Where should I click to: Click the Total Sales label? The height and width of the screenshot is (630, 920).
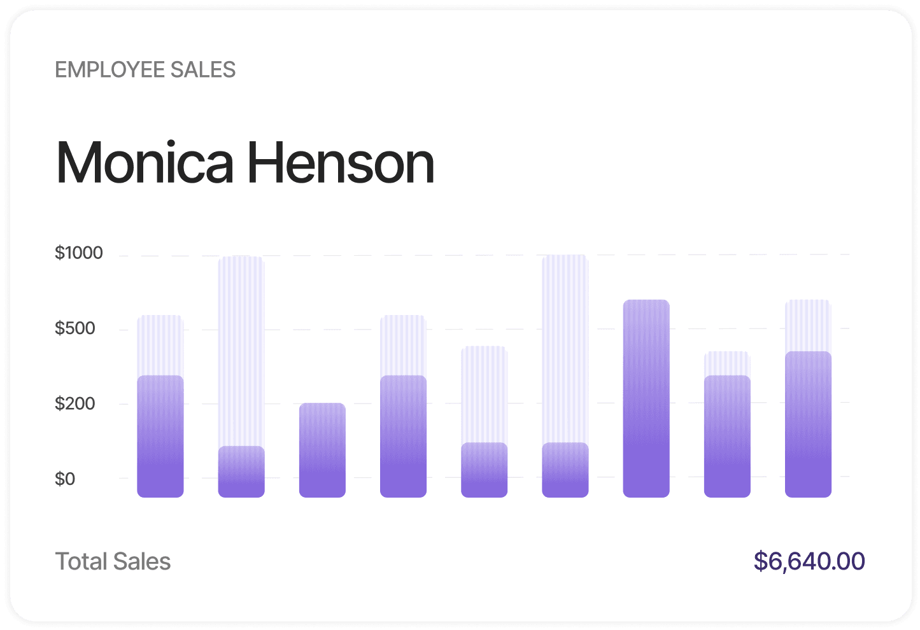click(x=113, y=561)
